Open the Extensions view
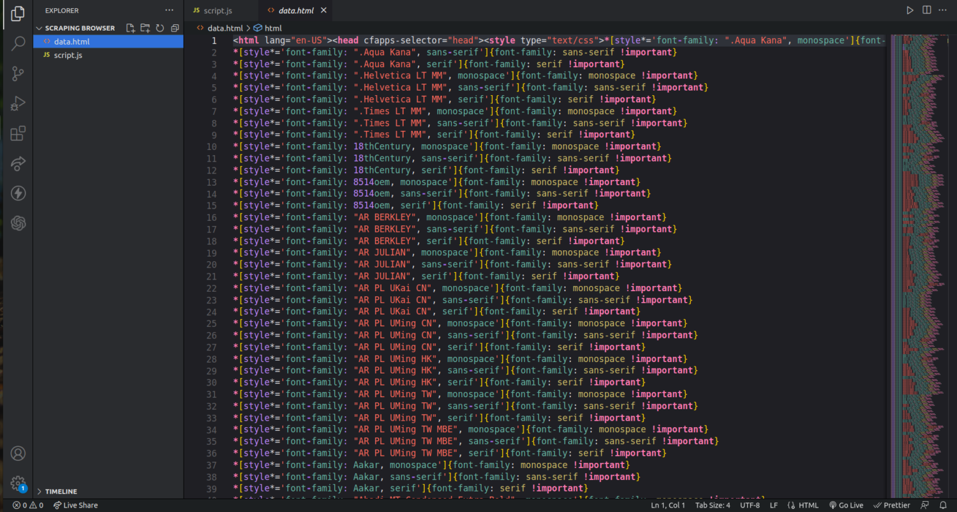Image resolution: width=957 pixels, height=512 pixels. pos(18,133)
